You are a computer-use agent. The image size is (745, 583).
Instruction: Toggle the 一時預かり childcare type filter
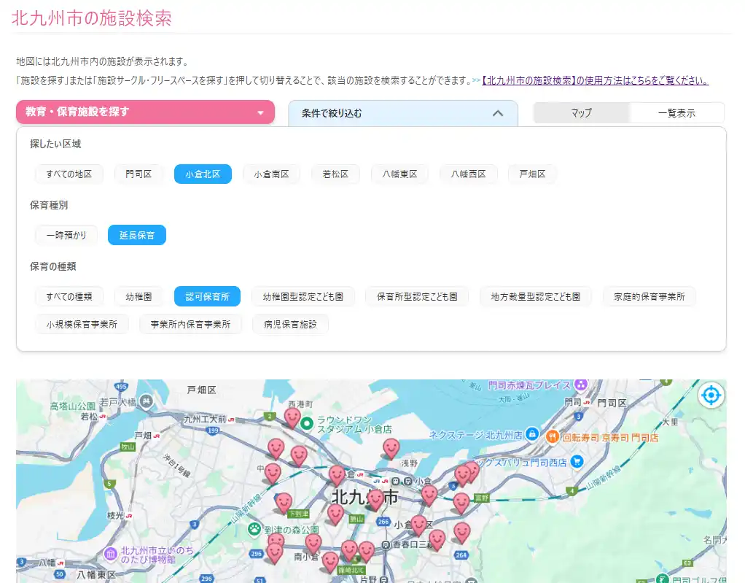point(66,235)
